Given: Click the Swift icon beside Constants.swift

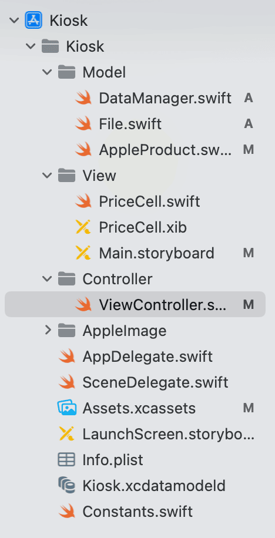Looking at the screenshot, I should tap(66, 511).
